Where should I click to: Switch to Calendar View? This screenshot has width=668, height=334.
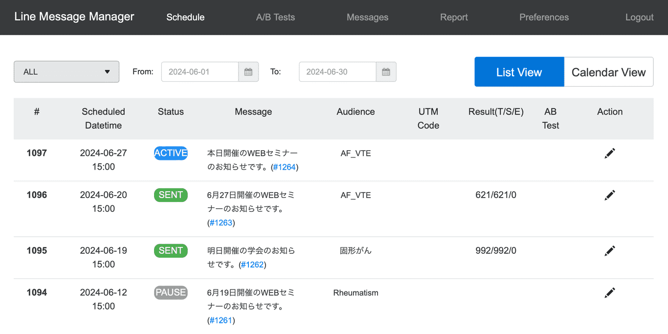(609, 71)
